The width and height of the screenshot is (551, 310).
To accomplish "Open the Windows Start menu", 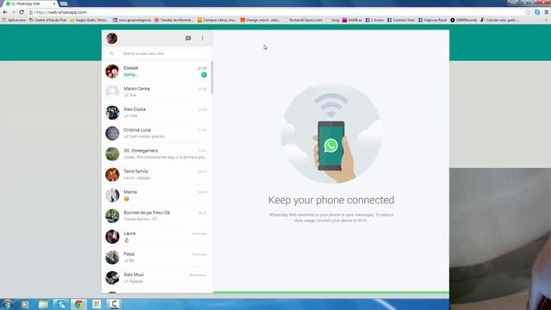I will [x=8, y=304].
